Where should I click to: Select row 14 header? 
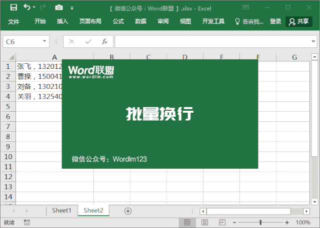pyautogui.click(x=8, y=197)
